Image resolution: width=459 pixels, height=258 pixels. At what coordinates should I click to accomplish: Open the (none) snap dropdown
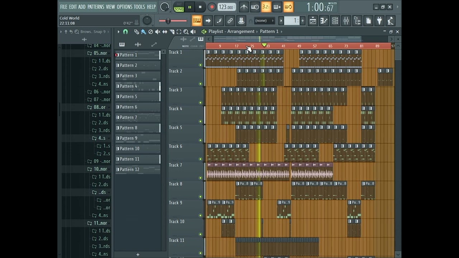264,21
